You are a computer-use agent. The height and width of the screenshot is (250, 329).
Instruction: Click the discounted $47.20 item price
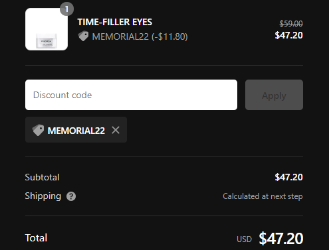(288, 35)
